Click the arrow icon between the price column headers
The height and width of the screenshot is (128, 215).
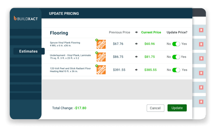[x=136, y=32]
